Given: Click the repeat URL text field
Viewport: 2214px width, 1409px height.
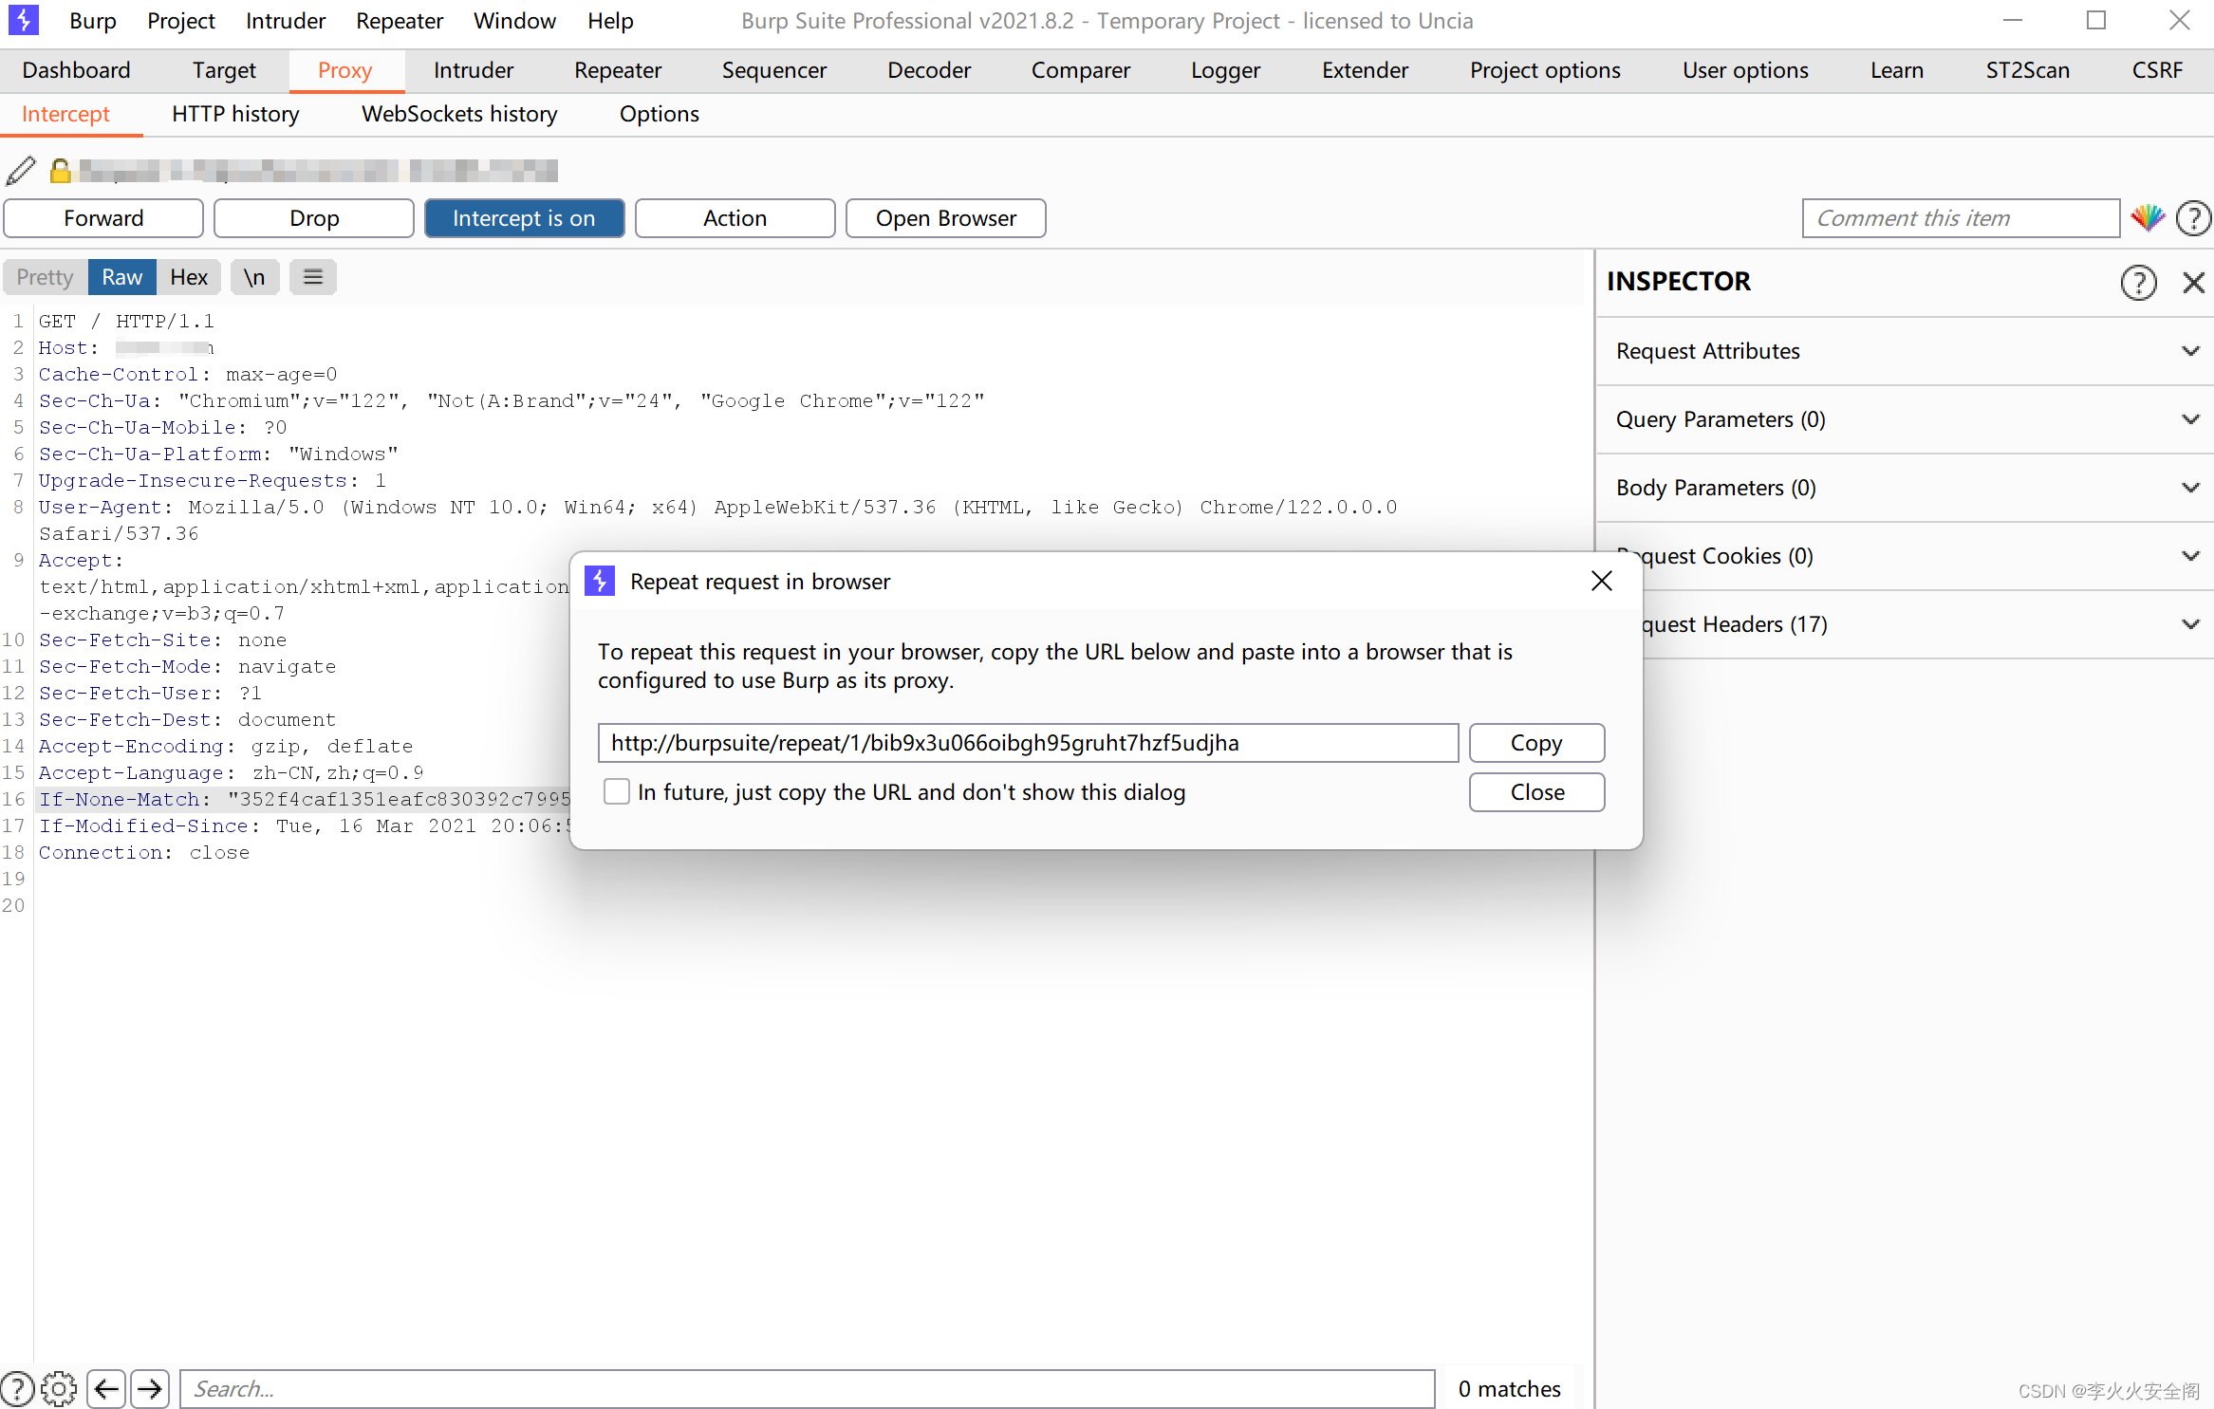Looking at the screenshot, I should tap(1028, 743).
